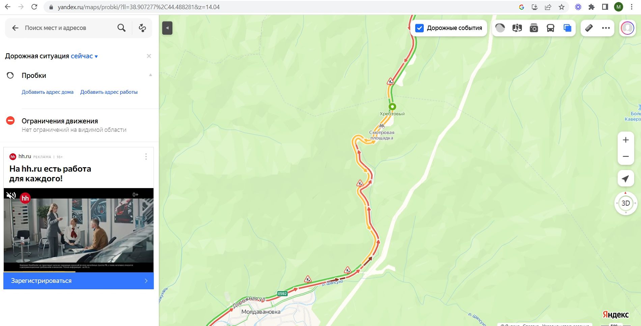
Task: Click the my location arrow button
Action: tap(625, 179)
